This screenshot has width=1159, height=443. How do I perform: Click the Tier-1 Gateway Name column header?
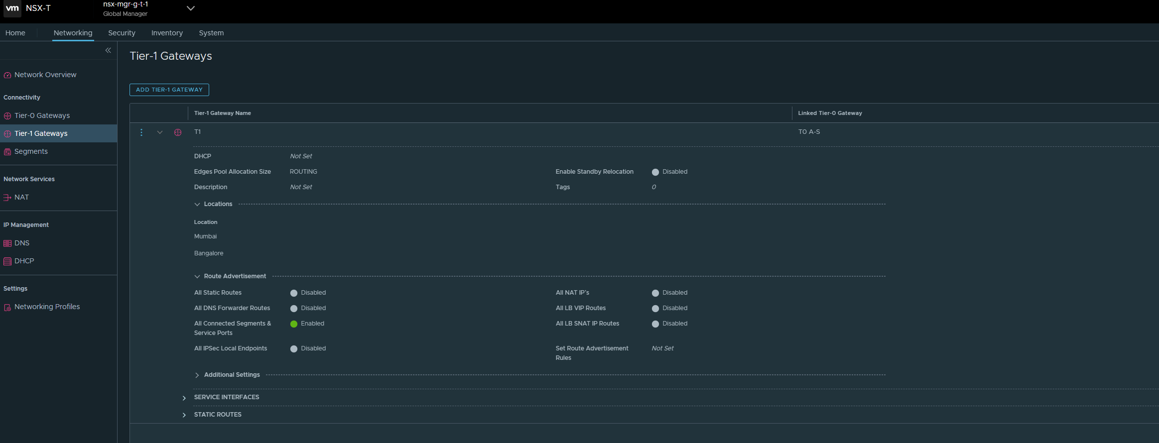(x=223, y=113)
